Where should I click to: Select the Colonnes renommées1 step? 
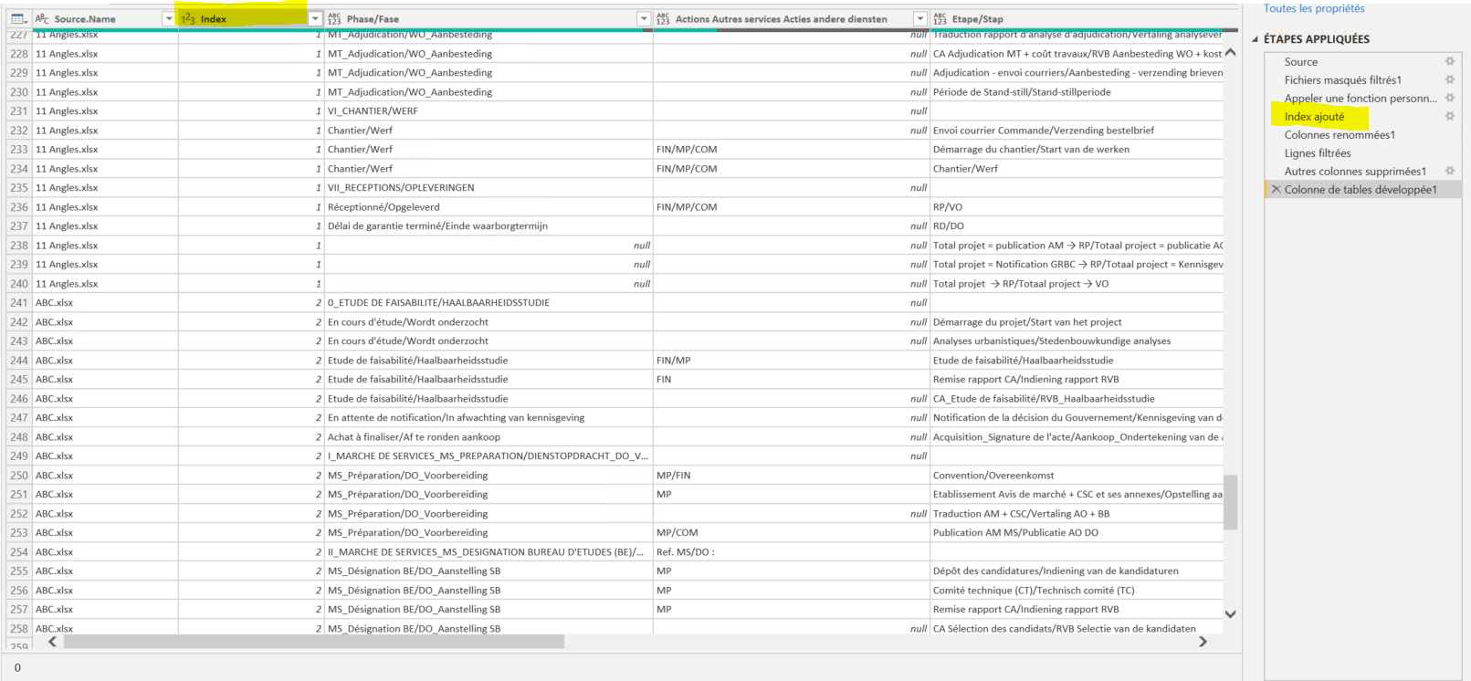point(1340,135)
